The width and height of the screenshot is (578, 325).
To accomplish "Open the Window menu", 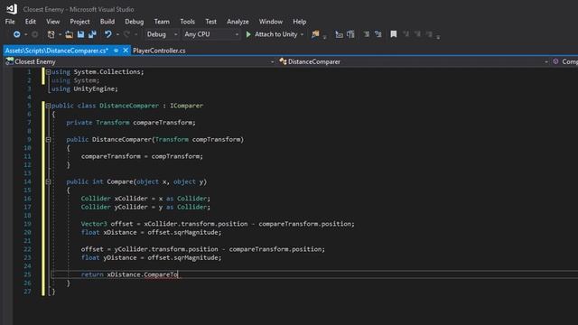I will [271, 22].
